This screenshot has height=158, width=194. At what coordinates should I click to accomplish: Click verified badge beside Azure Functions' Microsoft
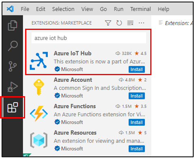click(x=57, y=122)
